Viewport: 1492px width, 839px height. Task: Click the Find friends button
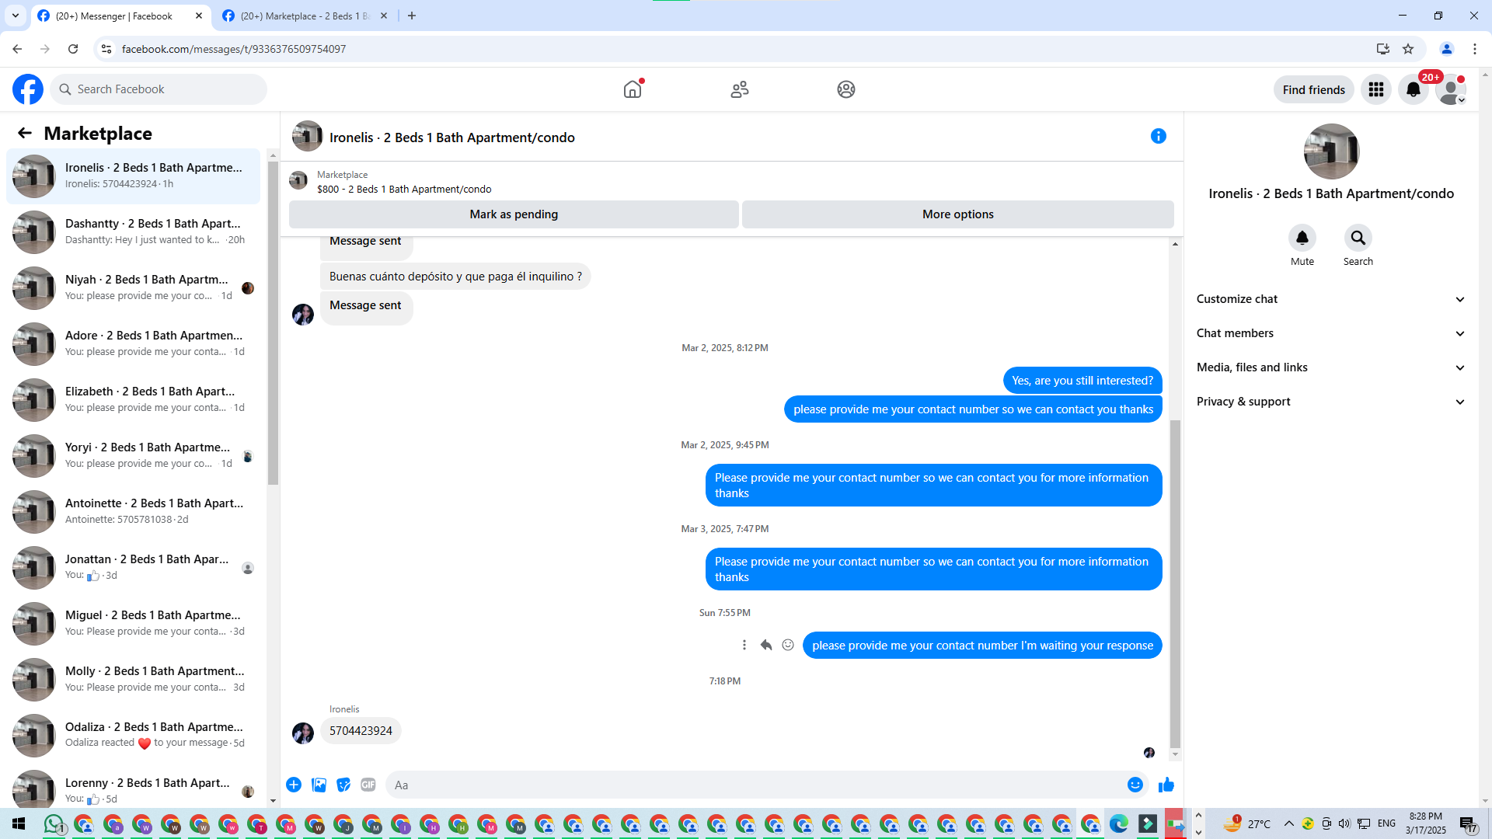tap(1313, 89)
